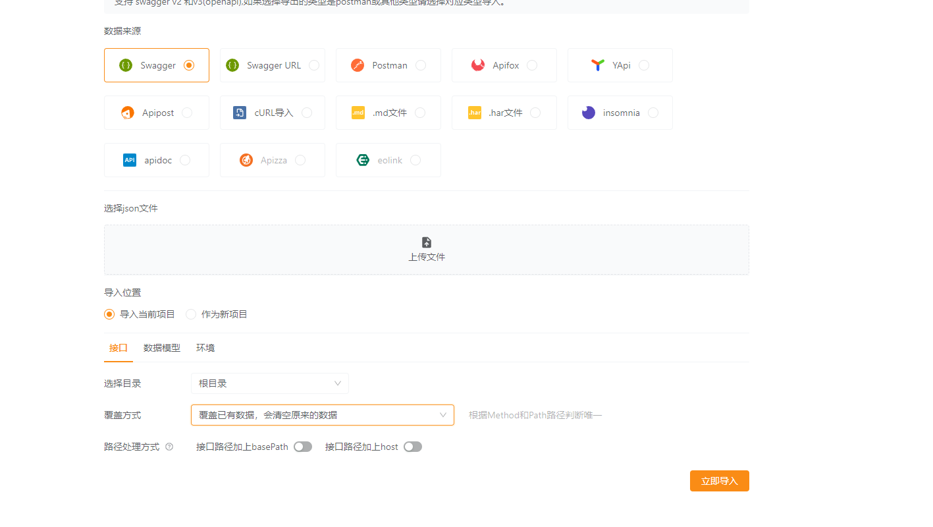Viewport: 933px width, 527px height.
Task: Select the eolink data source icon
Action: [x=362, y=159]
